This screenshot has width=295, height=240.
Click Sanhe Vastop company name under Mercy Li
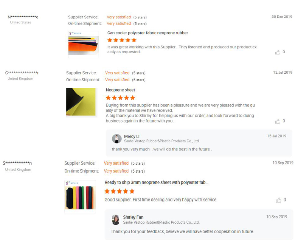[161, 141]
